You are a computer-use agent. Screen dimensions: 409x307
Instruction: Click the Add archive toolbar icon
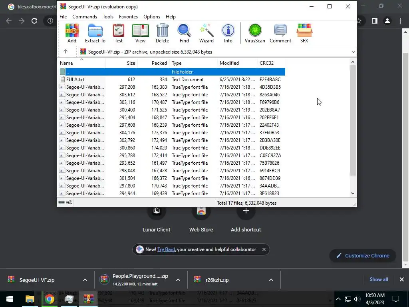[72, 33]
